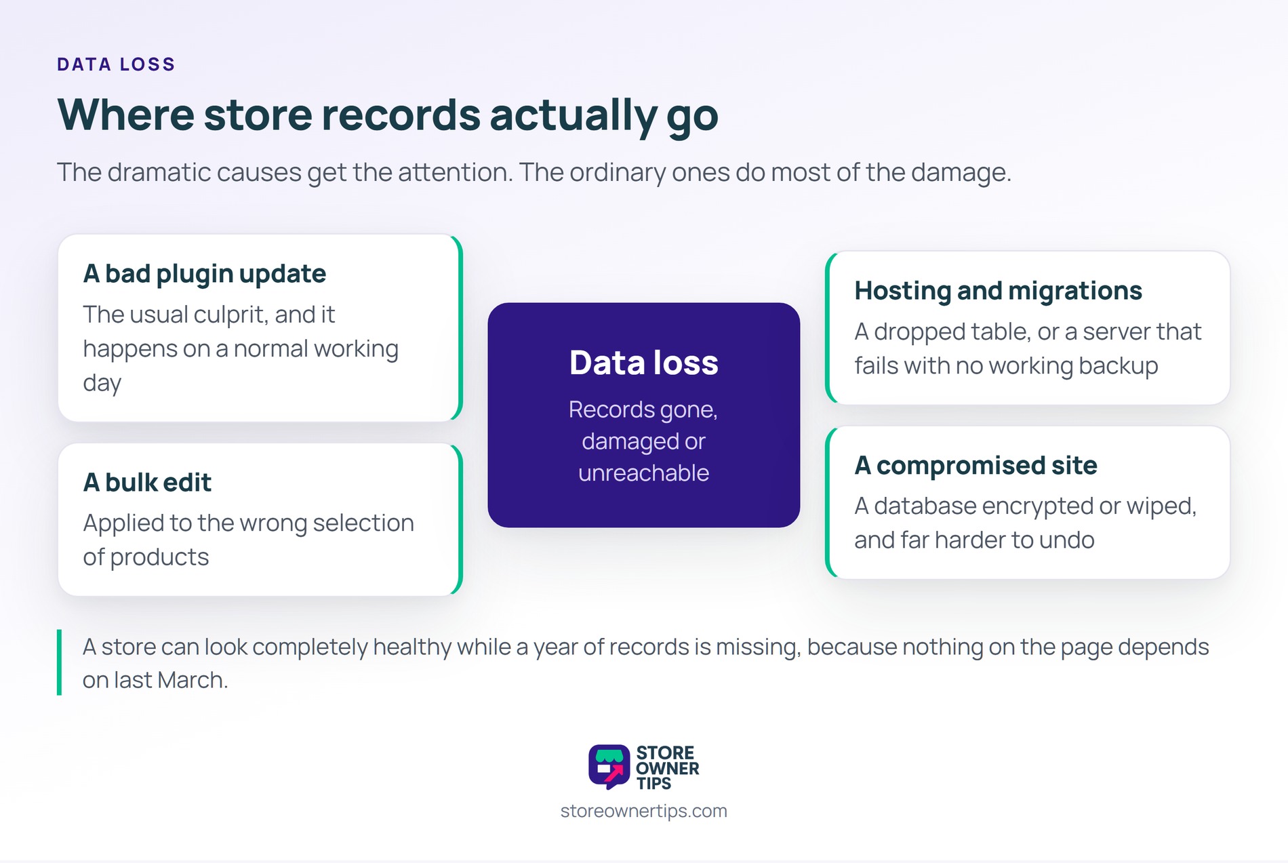Select the 'A compromised site' card heading
This screenshot has height=863, width=1288.
pyautogui.click(x=975, y=466)
